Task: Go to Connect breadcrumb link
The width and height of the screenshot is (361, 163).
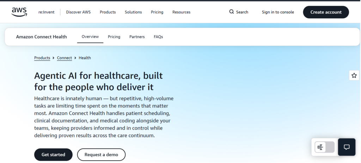Action: (65, 58)
